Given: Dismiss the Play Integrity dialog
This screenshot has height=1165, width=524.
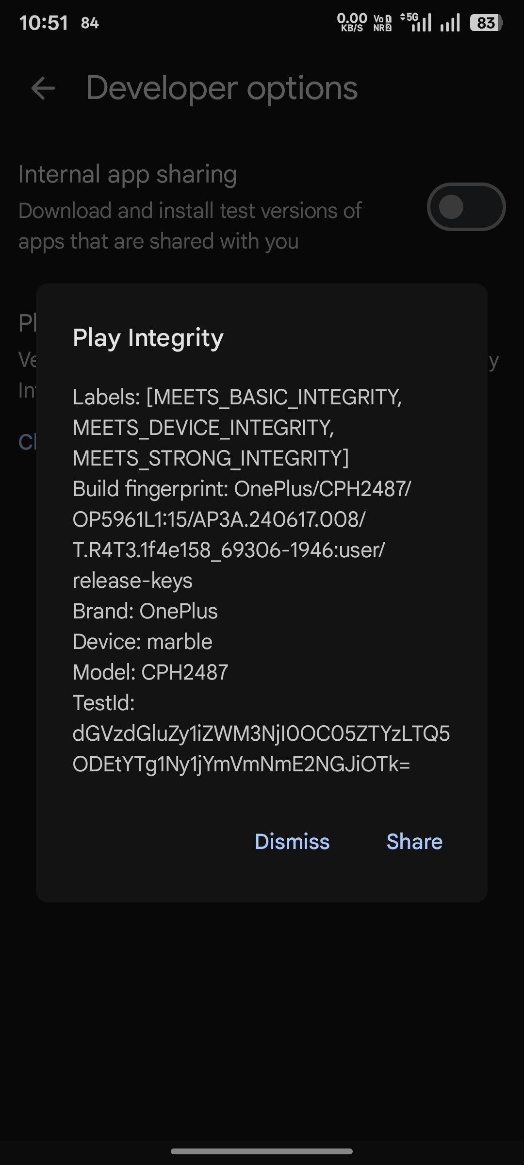Looking at the screenshot, I should click(x=292, y=842).
